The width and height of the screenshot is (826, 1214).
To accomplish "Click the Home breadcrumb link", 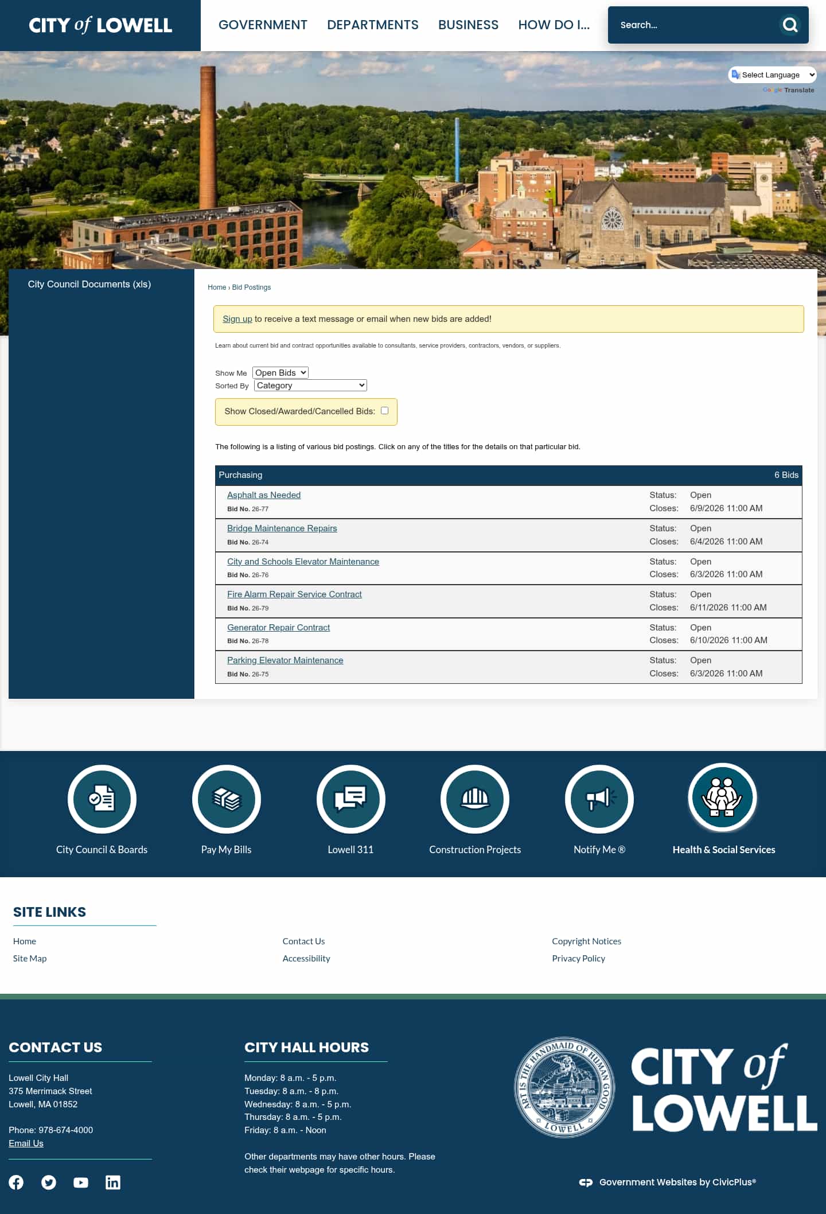I will [217, 287].
